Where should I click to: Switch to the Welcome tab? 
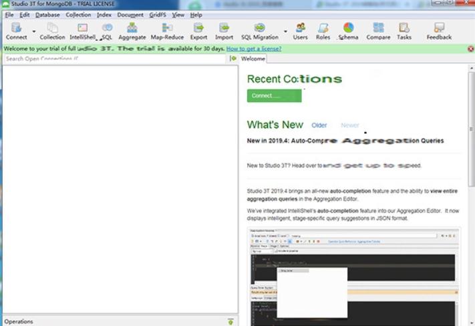point(253,59)
